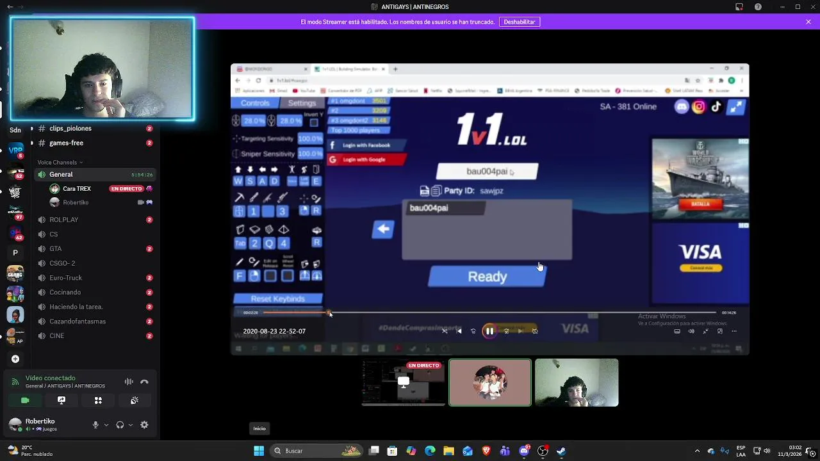The height and width of the screenshot is (461, 820).
Task: Select the General voice channel
Action: click(x=94, y=174)
